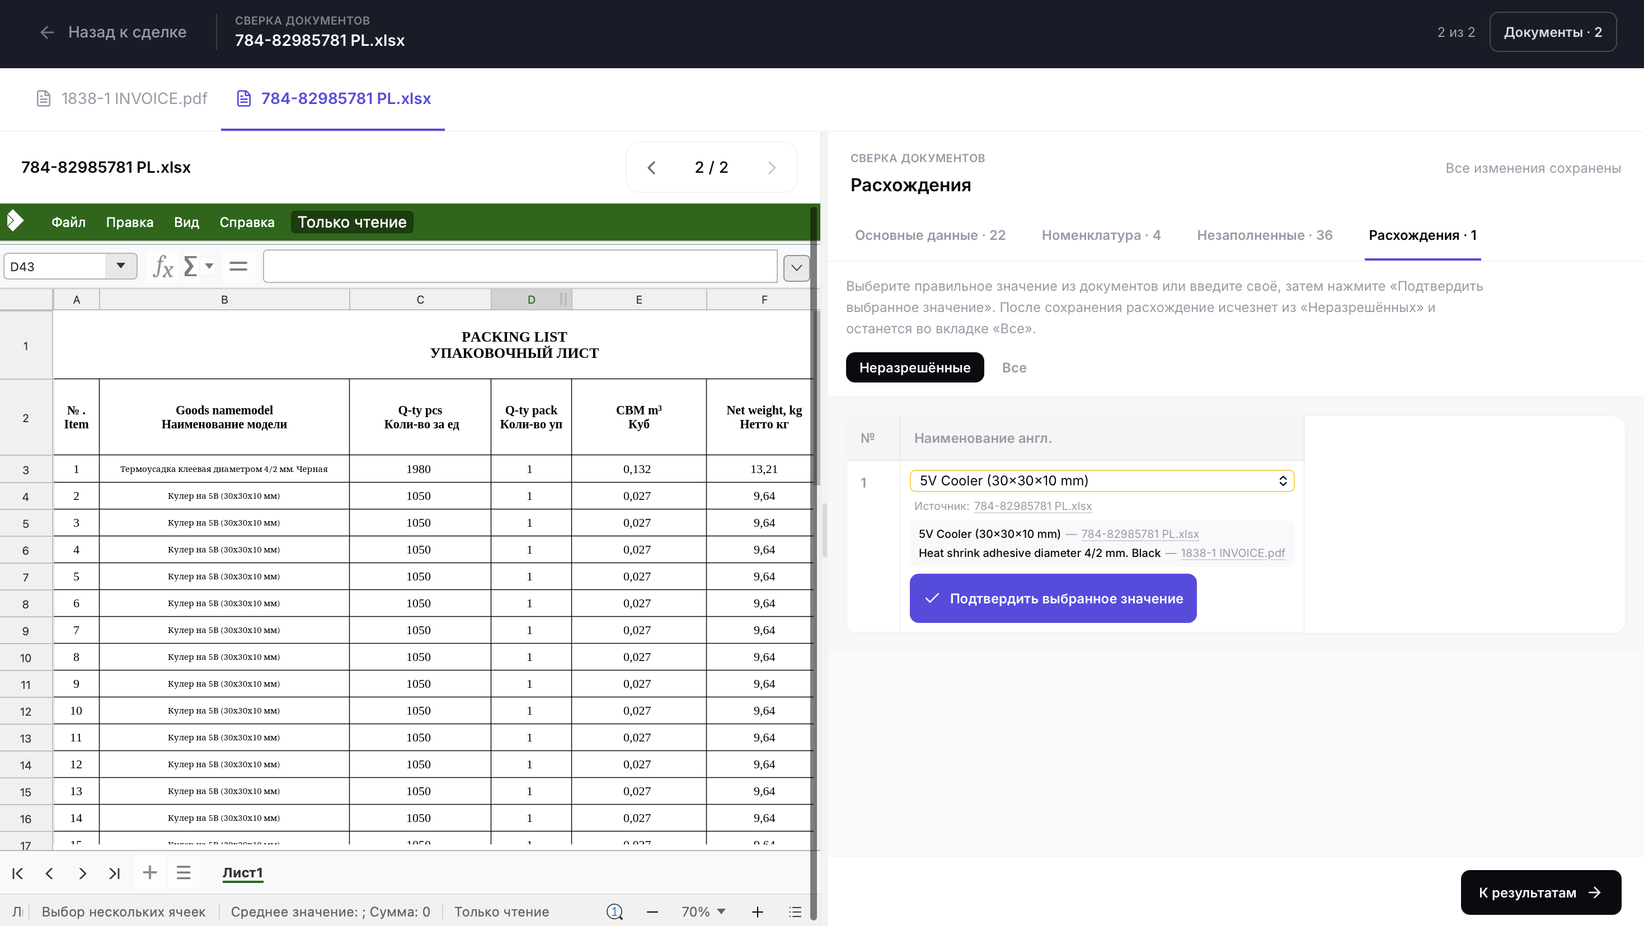Go to previous document with left chevron

(x=651, y=167)
